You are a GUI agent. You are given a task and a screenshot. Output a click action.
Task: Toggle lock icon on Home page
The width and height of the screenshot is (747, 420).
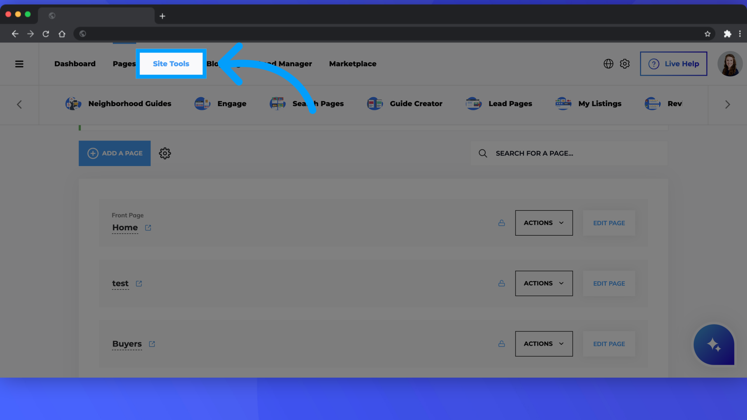pos(501,222)
